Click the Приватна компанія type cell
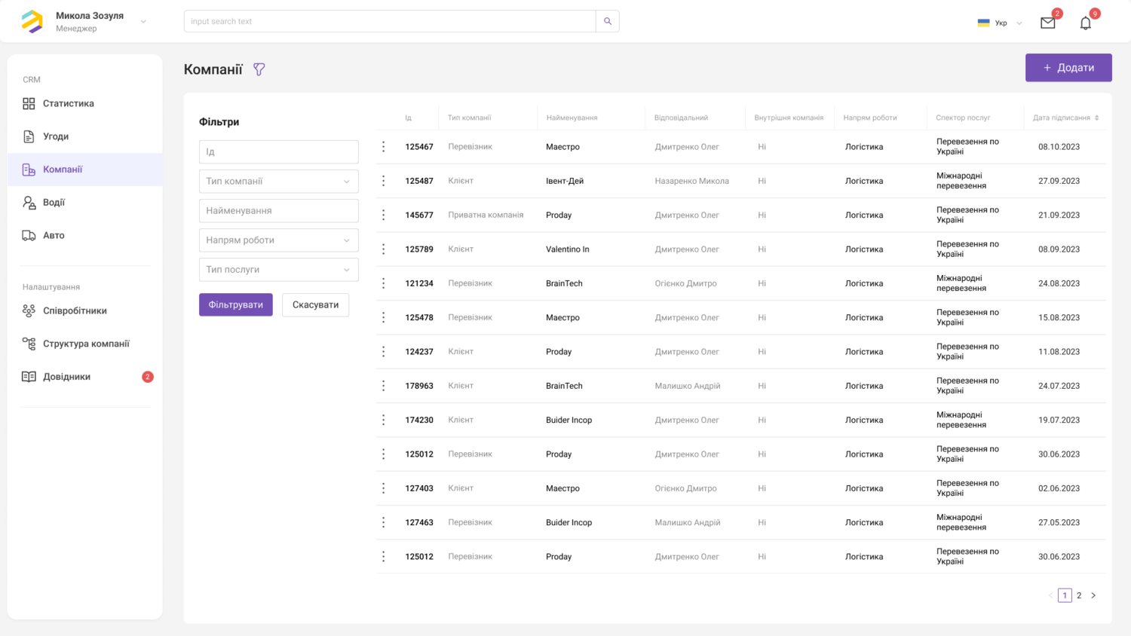The width and height of the screenshot is (1131, 636). (486, 215)
